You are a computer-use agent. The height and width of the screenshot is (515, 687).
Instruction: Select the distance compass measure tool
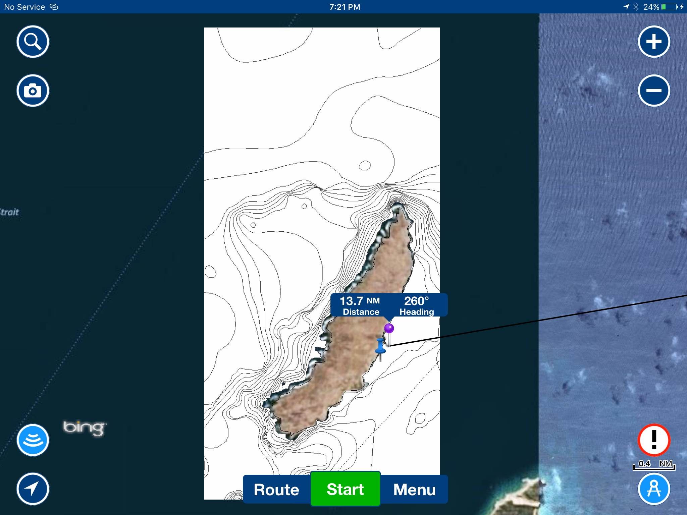(654, 489)
